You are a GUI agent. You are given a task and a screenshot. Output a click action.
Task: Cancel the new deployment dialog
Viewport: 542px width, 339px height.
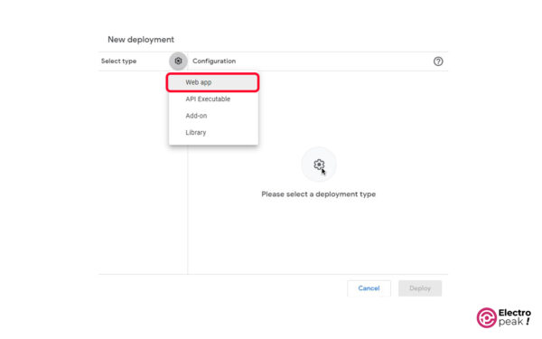point(369,288)
